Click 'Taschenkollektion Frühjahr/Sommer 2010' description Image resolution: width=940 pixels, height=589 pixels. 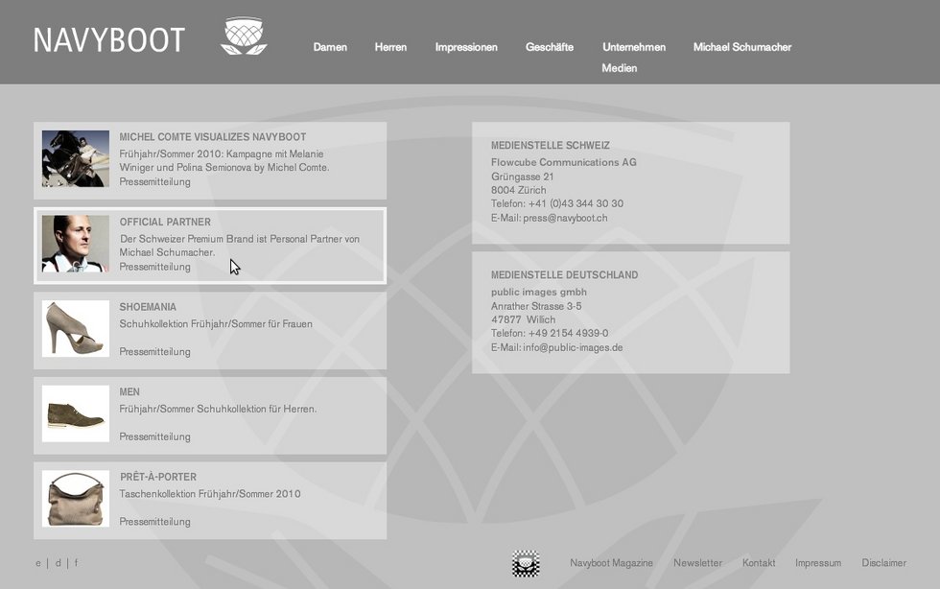coord(210,494)
